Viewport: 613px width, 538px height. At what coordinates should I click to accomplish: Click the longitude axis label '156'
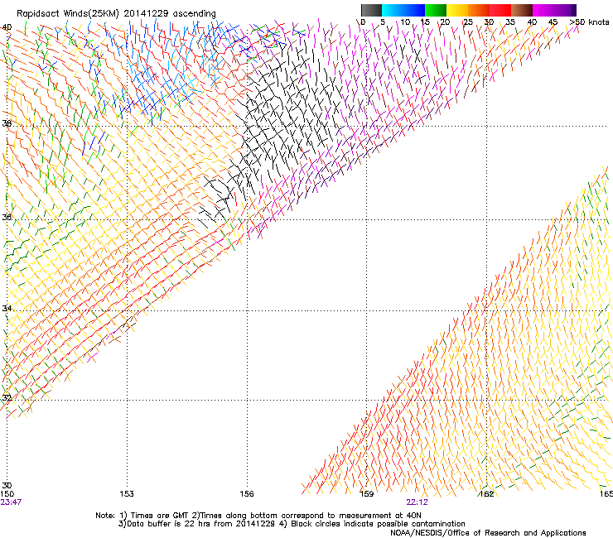[247, 494]
